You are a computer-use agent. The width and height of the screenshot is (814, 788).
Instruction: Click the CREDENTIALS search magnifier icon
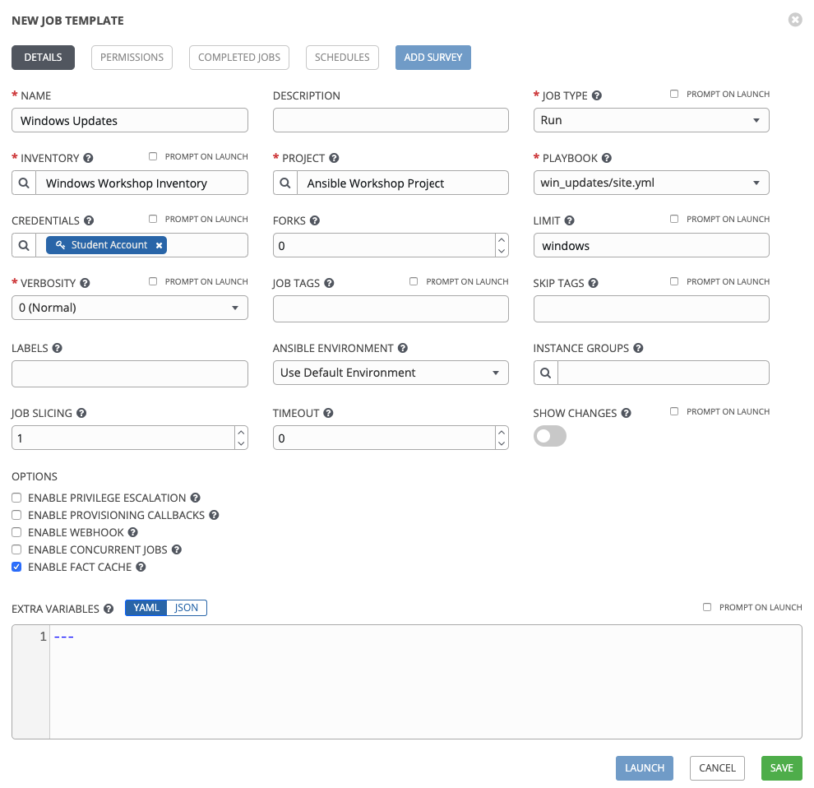(24, 245)
